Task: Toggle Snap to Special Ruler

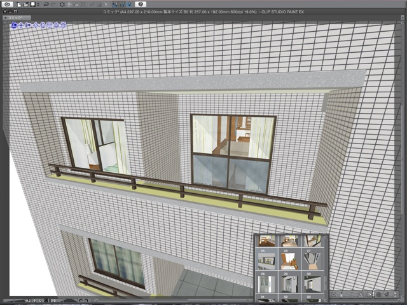Action: pos(122,4)
